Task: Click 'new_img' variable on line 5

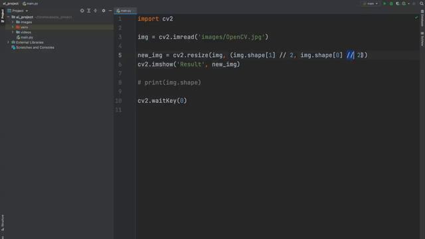Action: click(150, 55)
